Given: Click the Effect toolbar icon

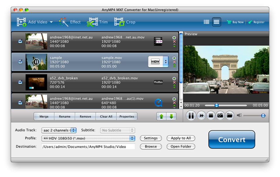Looking at the screenshot, I should pyautogui.click(x=69, y=22).
